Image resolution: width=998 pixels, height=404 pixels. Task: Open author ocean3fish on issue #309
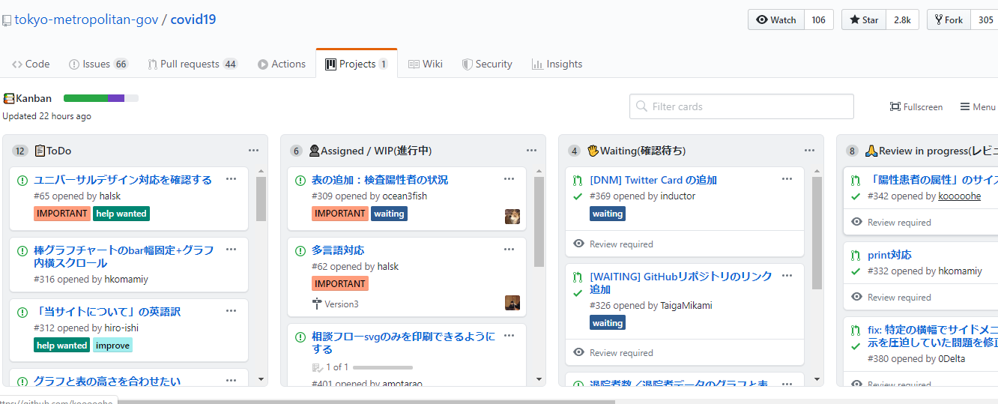[x=405, y=196]
